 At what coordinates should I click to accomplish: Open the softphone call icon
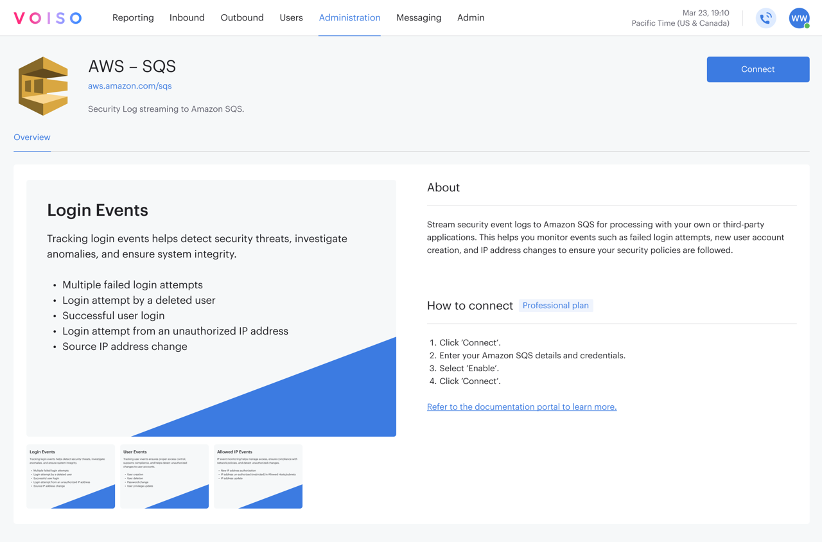[765, 18]
